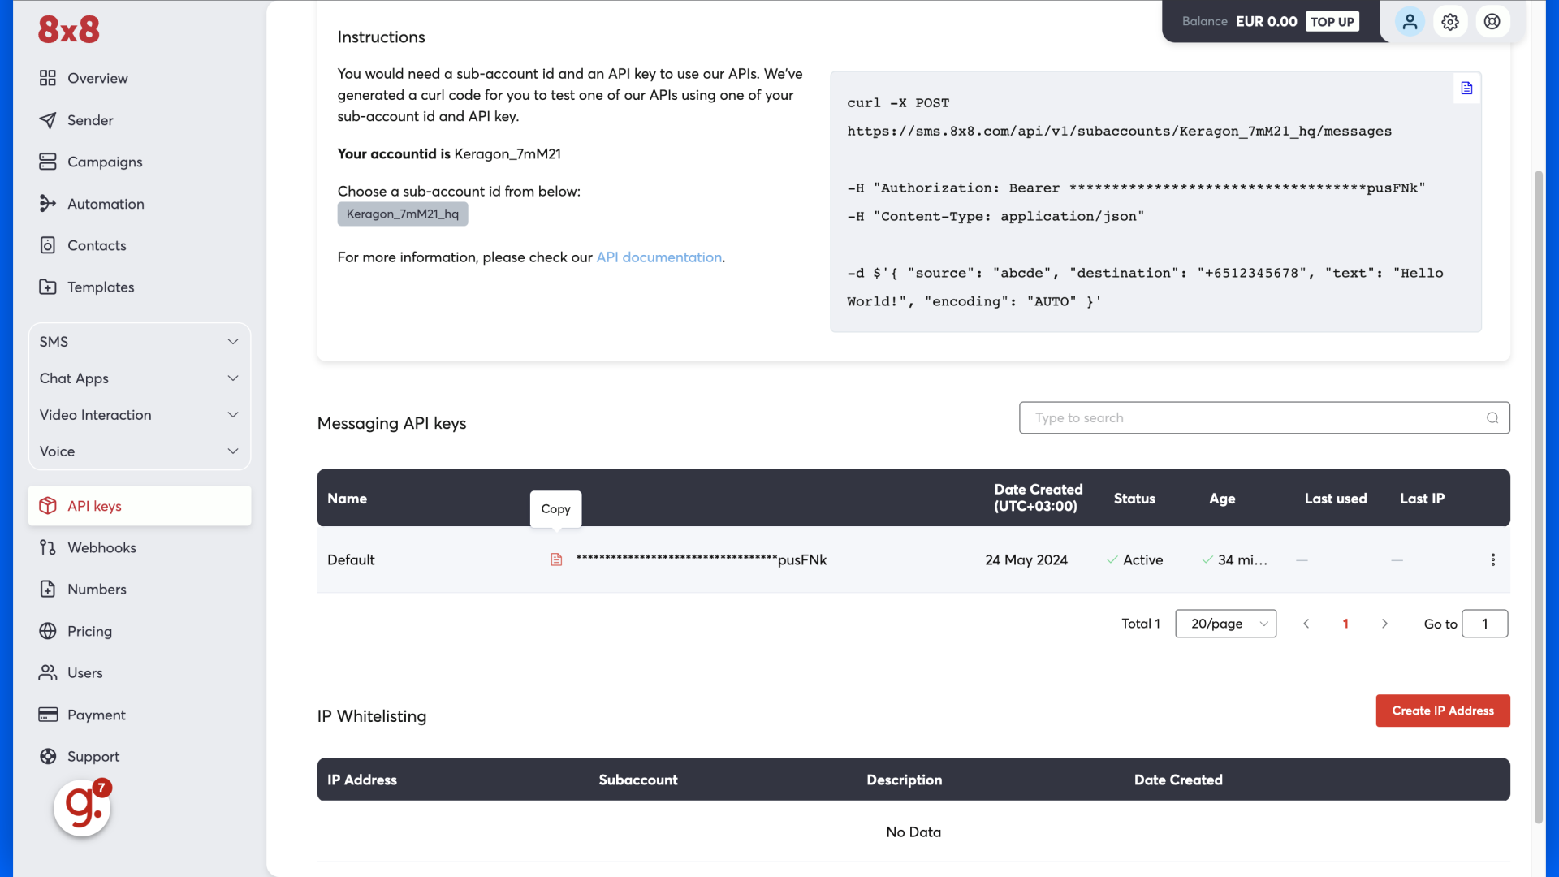Screen dimensions: 1559x877
Task: Open Webhooks in sidebar
Action: pyautogui.click(x=101, y=547)
